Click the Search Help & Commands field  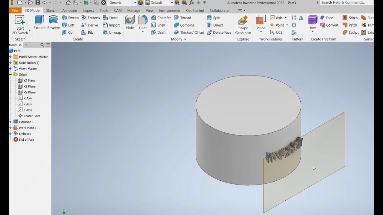click(346, 3)
